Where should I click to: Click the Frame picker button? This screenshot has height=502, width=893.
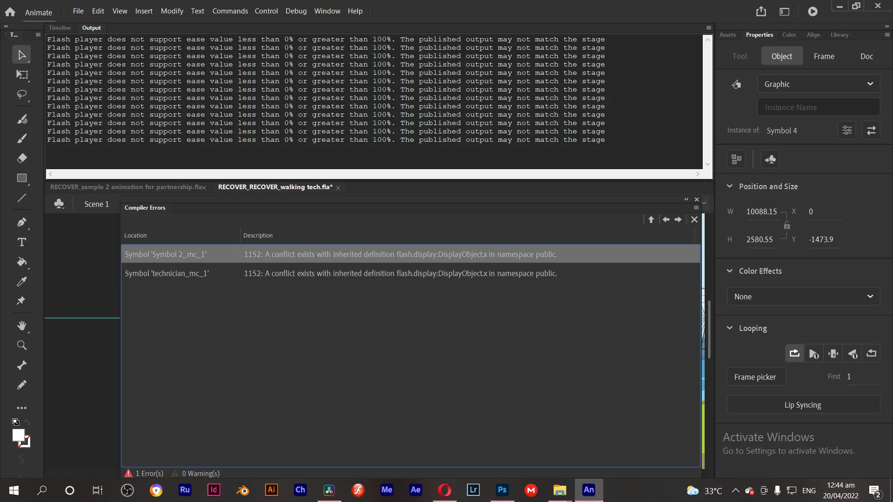[x=755, y=377]
